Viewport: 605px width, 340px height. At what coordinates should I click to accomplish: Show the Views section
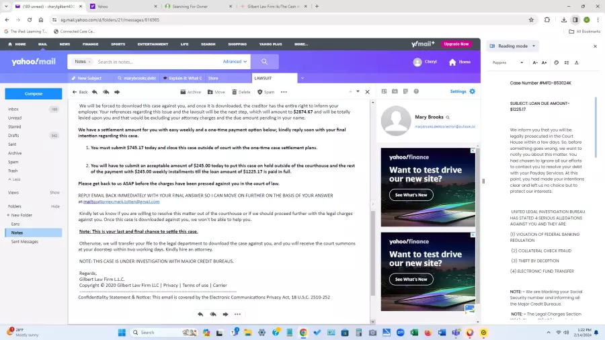(x=54, y=192)
